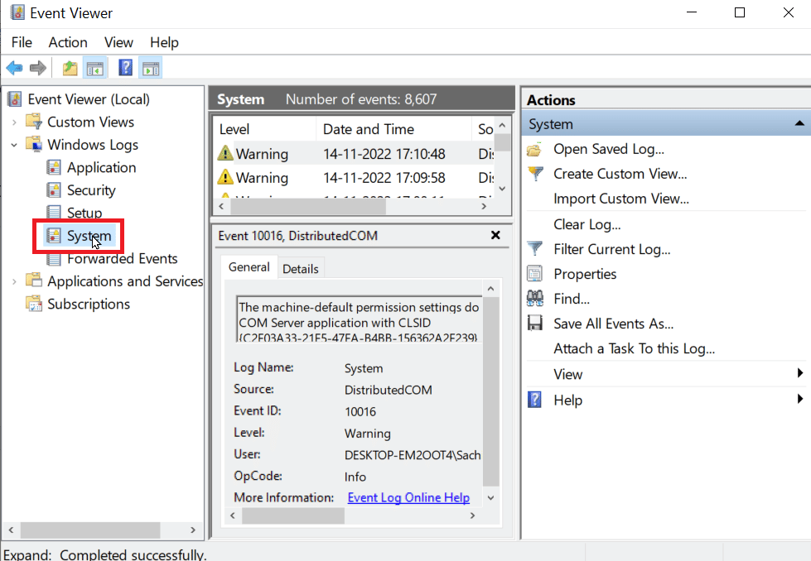Click the Help question mark toolbar icon
This screenshot has width=811, height=561.
point(125,68)
